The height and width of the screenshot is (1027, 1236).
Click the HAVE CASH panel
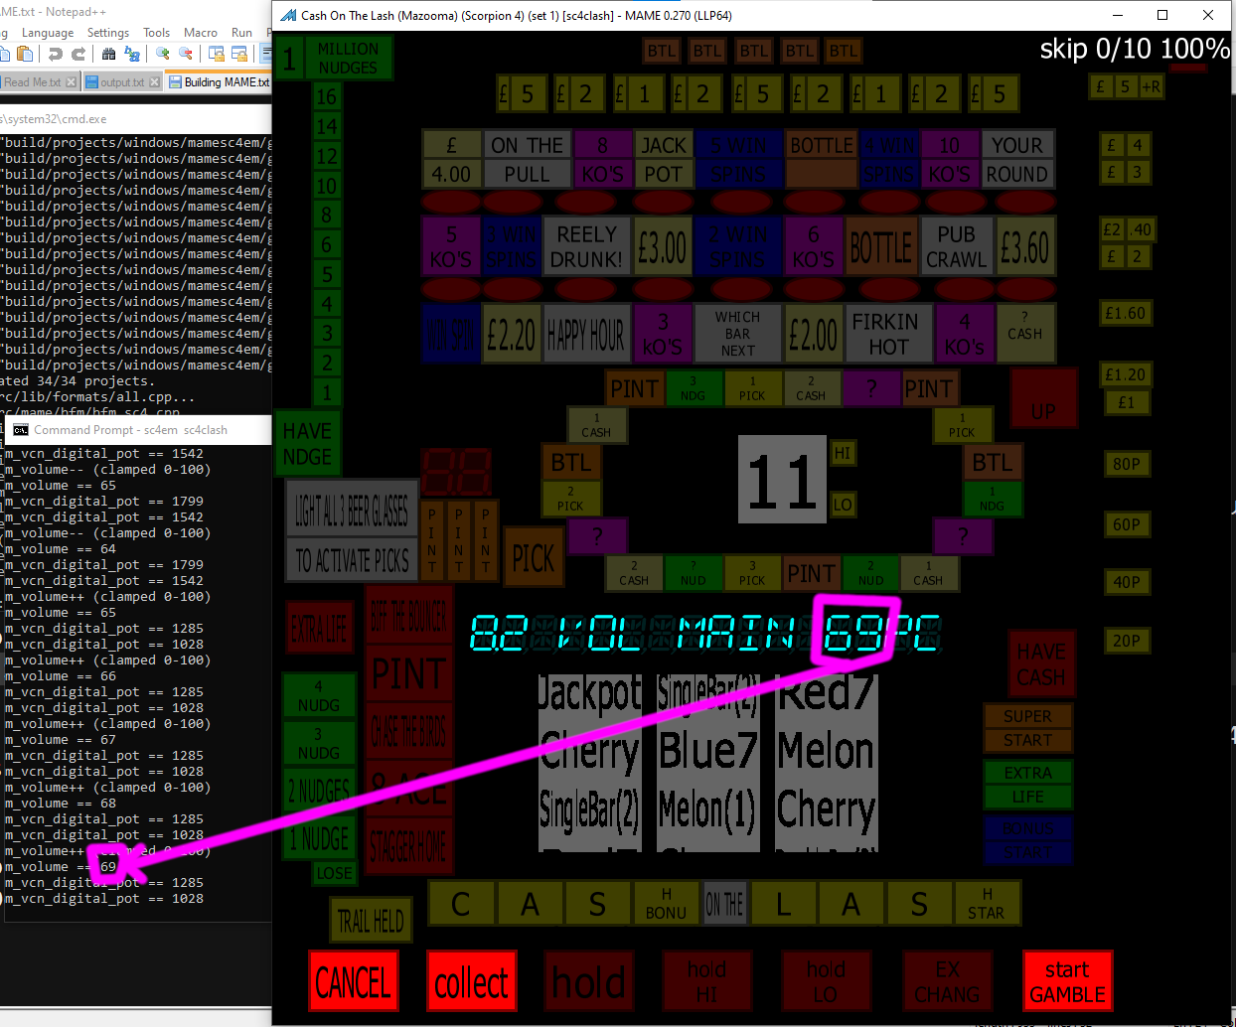1042,664
